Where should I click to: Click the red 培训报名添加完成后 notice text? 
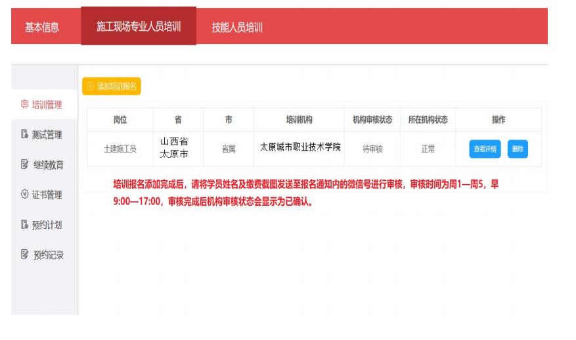pos(305,193)
